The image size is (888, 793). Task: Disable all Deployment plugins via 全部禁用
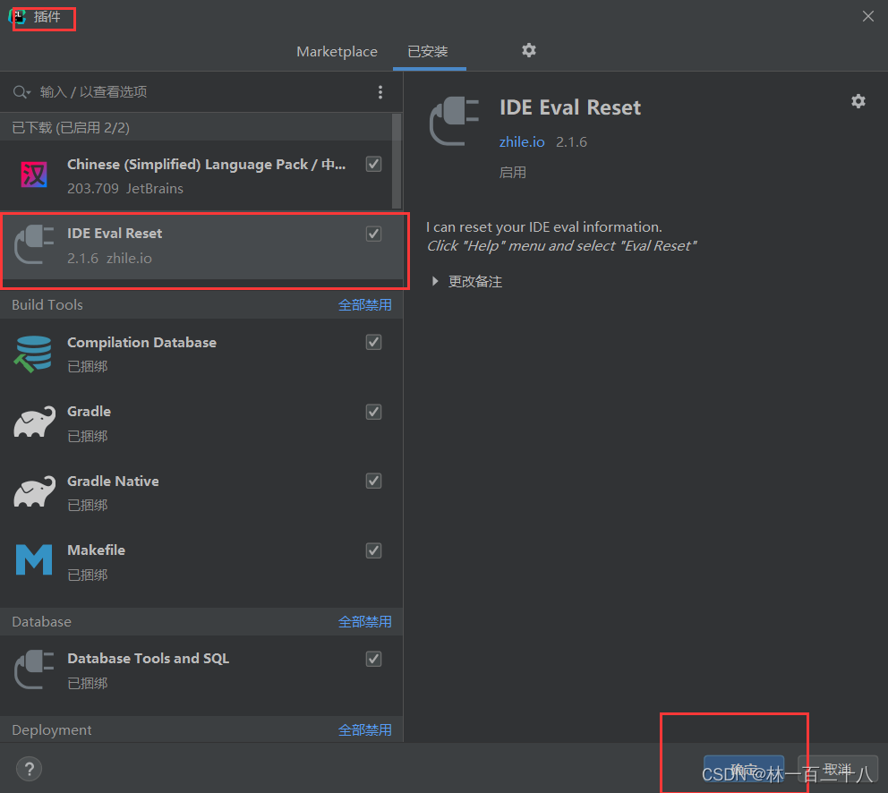(364, 730)
